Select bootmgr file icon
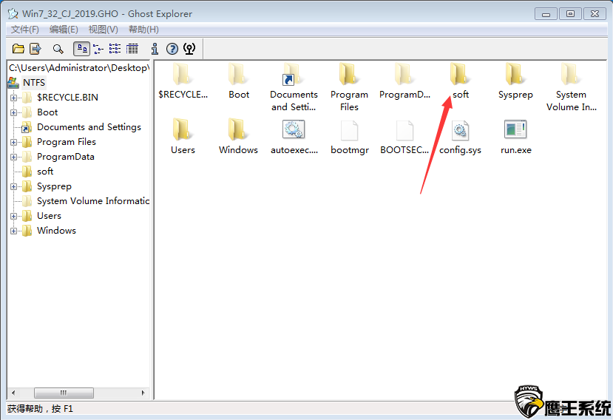Image resolution: width=613 pixels, height=420 pixels. pyautogui.click(x=349, y=130)
